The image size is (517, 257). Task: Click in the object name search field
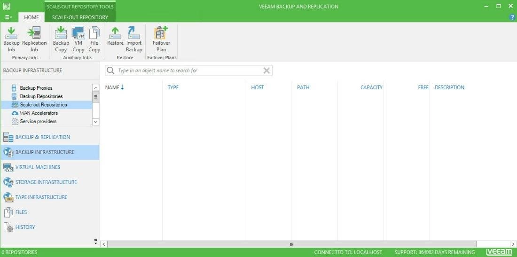(x=189, y=70)
